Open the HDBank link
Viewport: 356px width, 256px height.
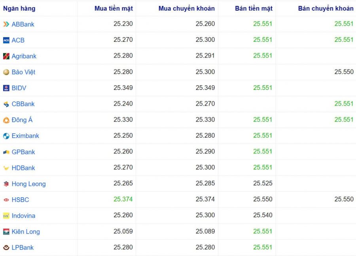pyautogui.click(x=23, y=168)
